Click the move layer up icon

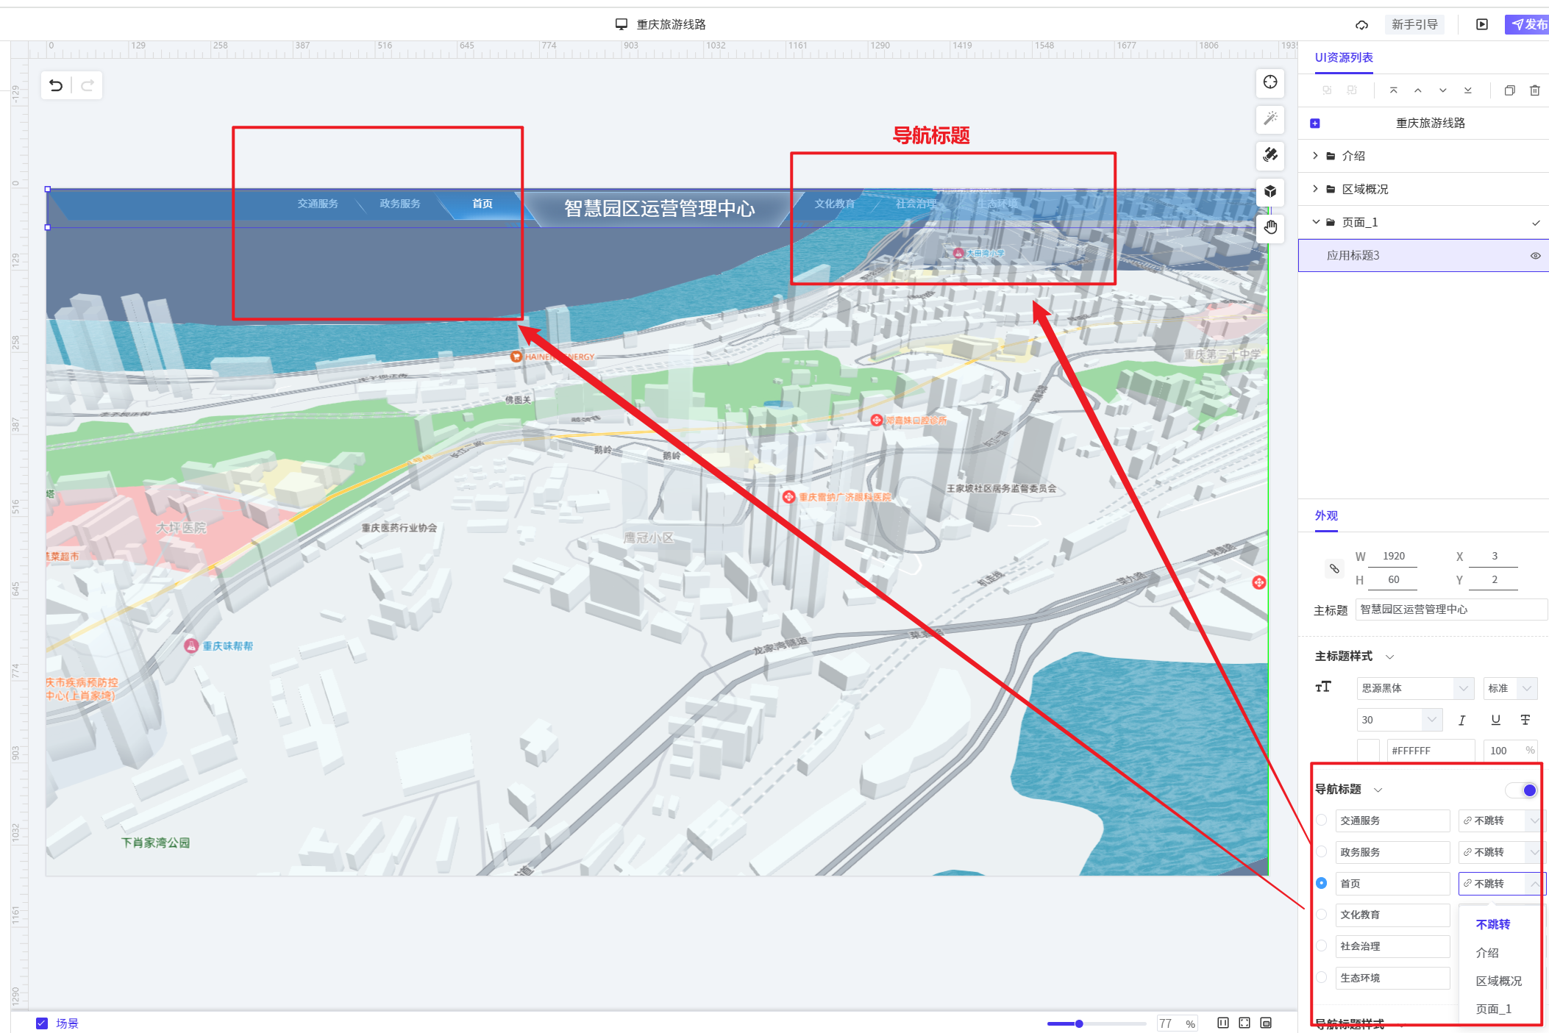(x=1418, y=90)
